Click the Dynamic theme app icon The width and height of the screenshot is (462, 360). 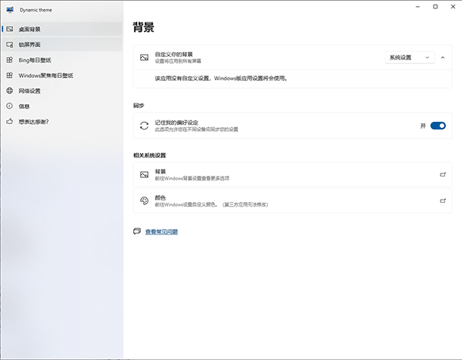click(9, 7)
